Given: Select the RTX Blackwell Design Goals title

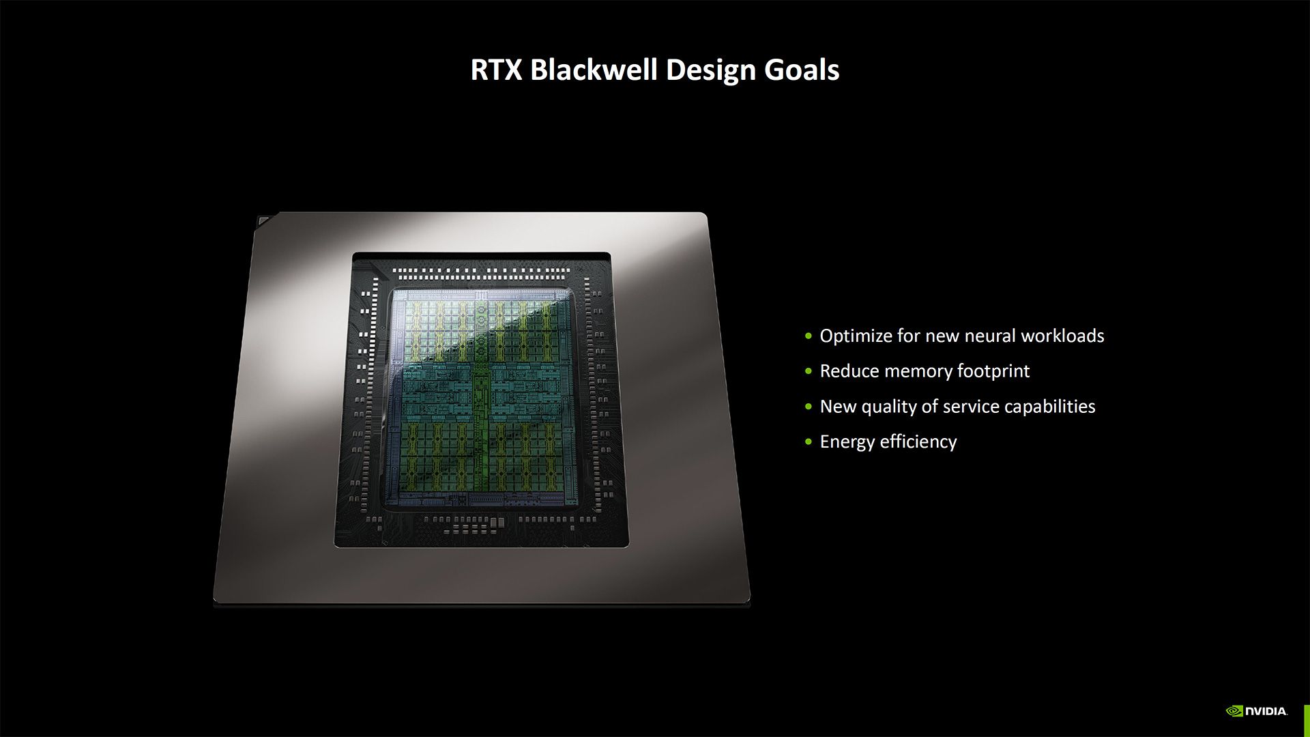Looking at the screenshot, I should (655, 70).
